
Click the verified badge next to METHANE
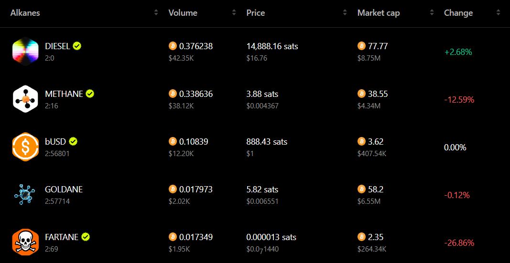click(x=90, y=94)
